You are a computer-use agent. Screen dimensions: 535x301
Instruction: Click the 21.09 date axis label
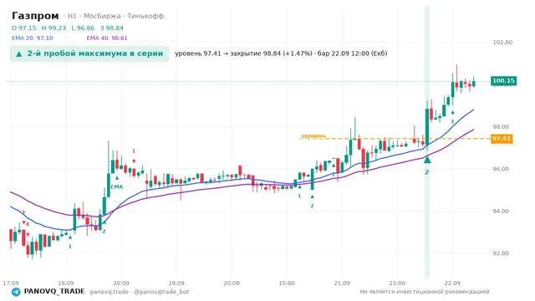pos(342,283)
